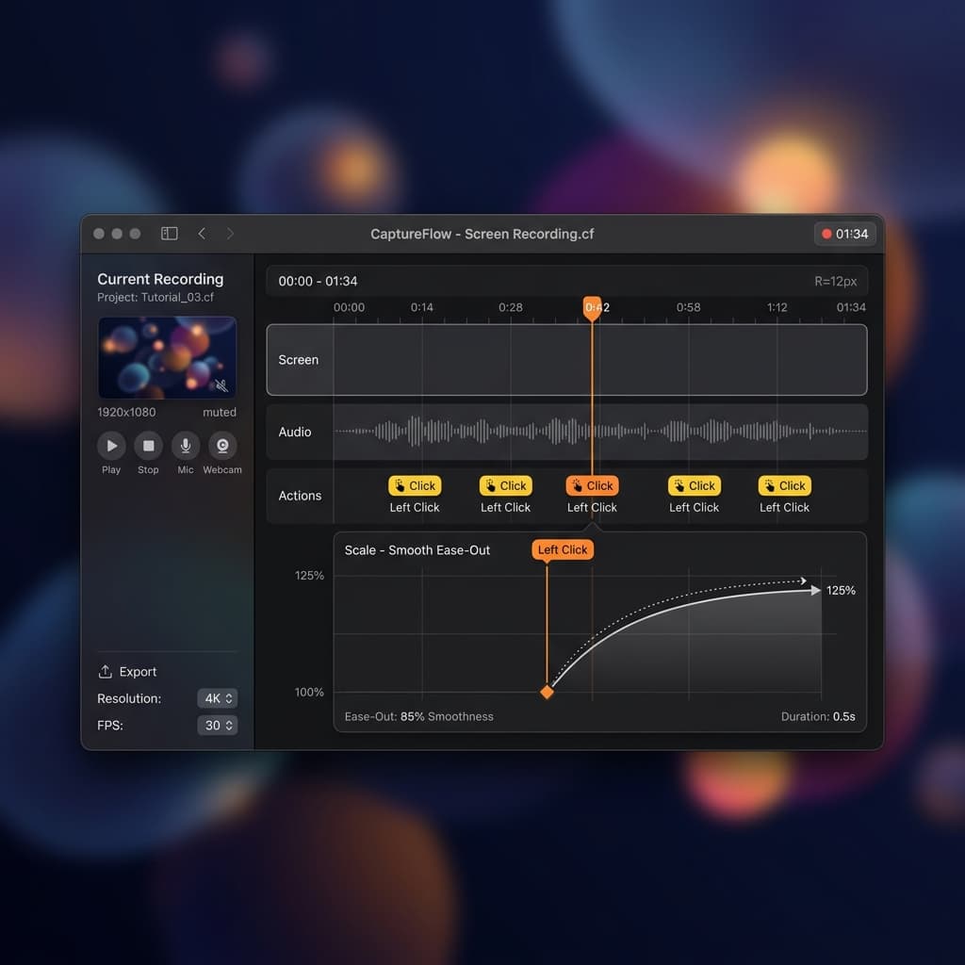Select the Screen track label
Image resolution: width=965 pixels, height=965 pixels.
299,360
